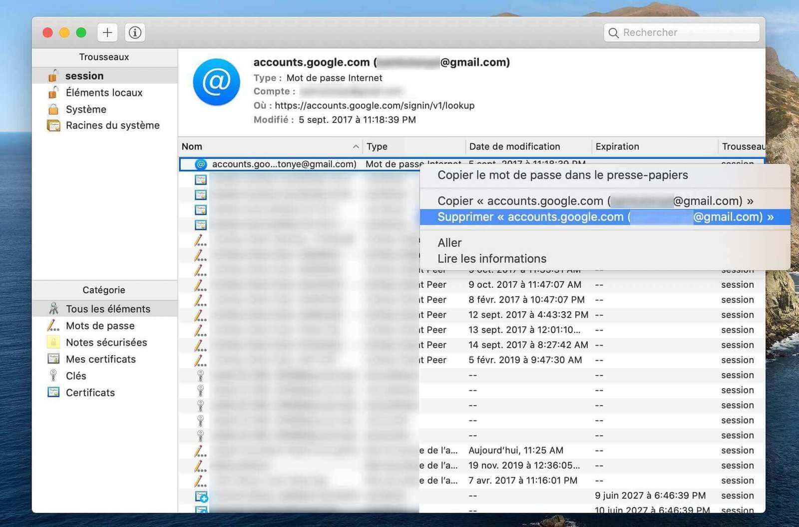The width and height of the screenshot is (799, 527).
Task: Select Mots de passe category
Action: (x=104, y=326)
